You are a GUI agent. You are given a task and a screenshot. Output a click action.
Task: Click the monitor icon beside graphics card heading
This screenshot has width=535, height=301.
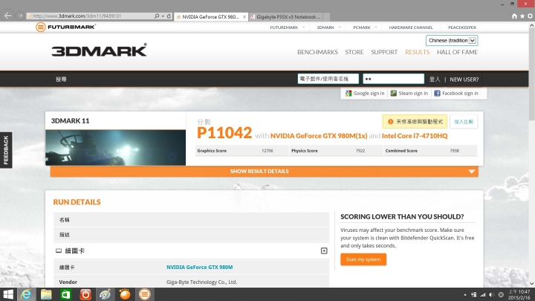click(x=59, y=251)
